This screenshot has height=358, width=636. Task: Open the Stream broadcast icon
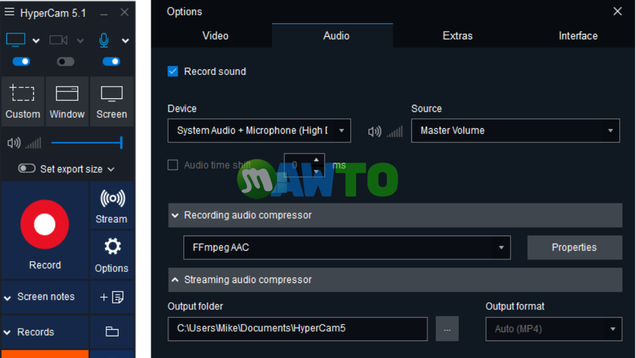pos(112,199)
